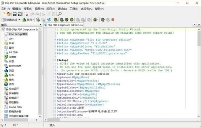The height and width of the screenshot is (128, 201).
Task: Click the bug icon that has a dropdown arrow
Action: (95, 20)
